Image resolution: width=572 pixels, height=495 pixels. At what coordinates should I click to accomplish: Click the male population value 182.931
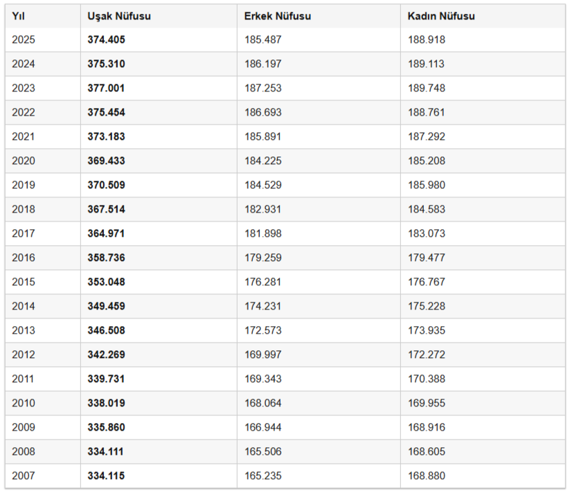(262, 209)
